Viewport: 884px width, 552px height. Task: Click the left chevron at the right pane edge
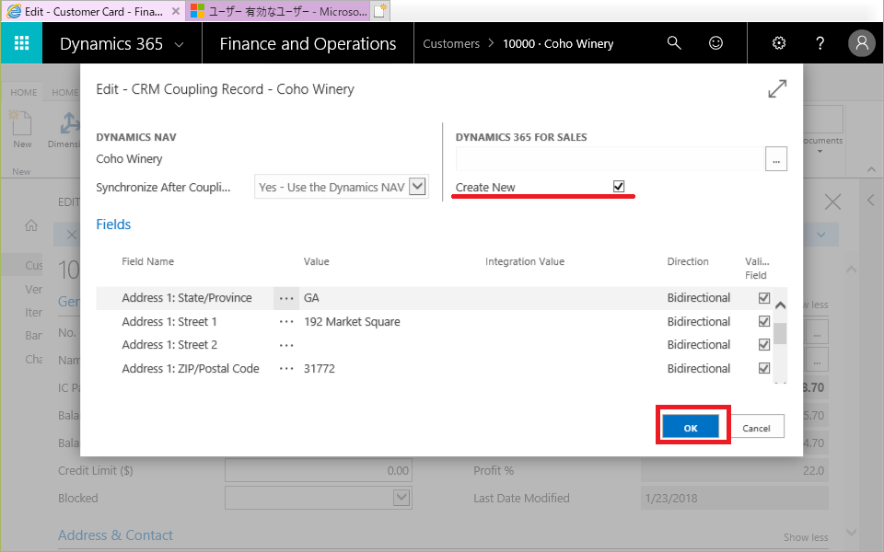pyautogui.click(x=871, y=200)
